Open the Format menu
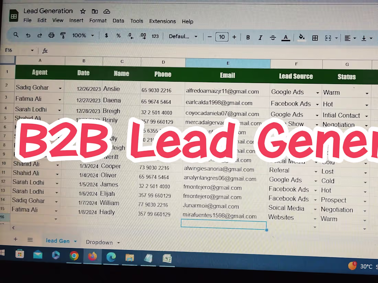The height and width of the screenshot is (283, 378). (x=98, y=21)
